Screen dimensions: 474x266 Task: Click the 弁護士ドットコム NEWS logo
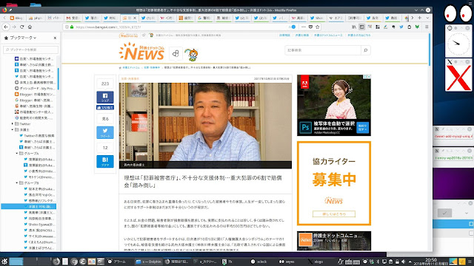(141, 52)
